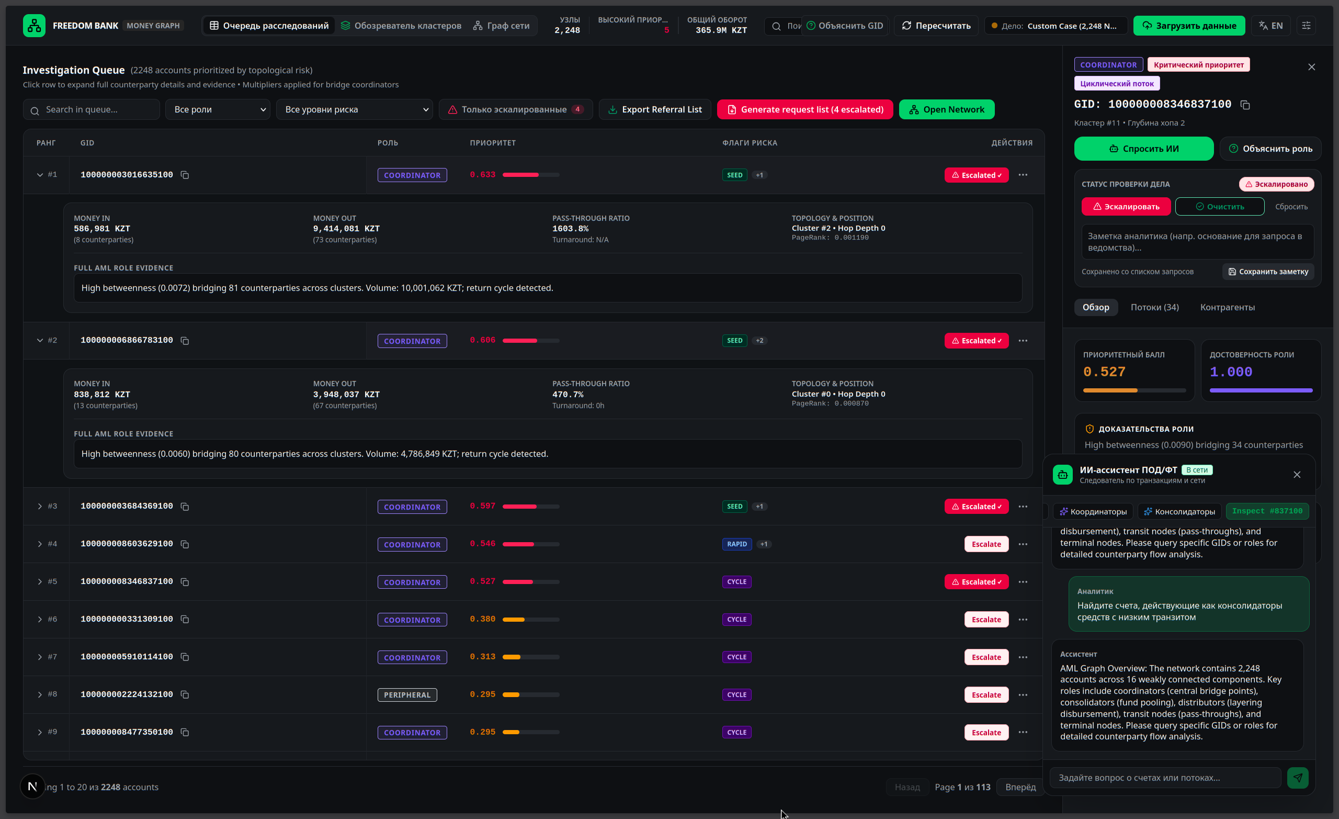1339x819 pixels.
Task: Mark case status as Очистить (cleared)
Action: click(x=1219, y=207)
